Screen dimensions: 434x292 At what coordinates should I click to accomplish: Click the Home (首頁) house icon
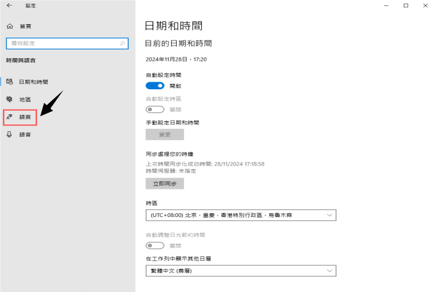click(9, 26)
